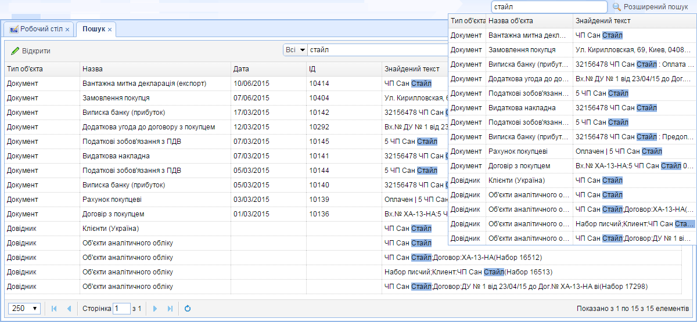Select the Пошук tab
697x322 pixels.
click(x=96, y=28)
